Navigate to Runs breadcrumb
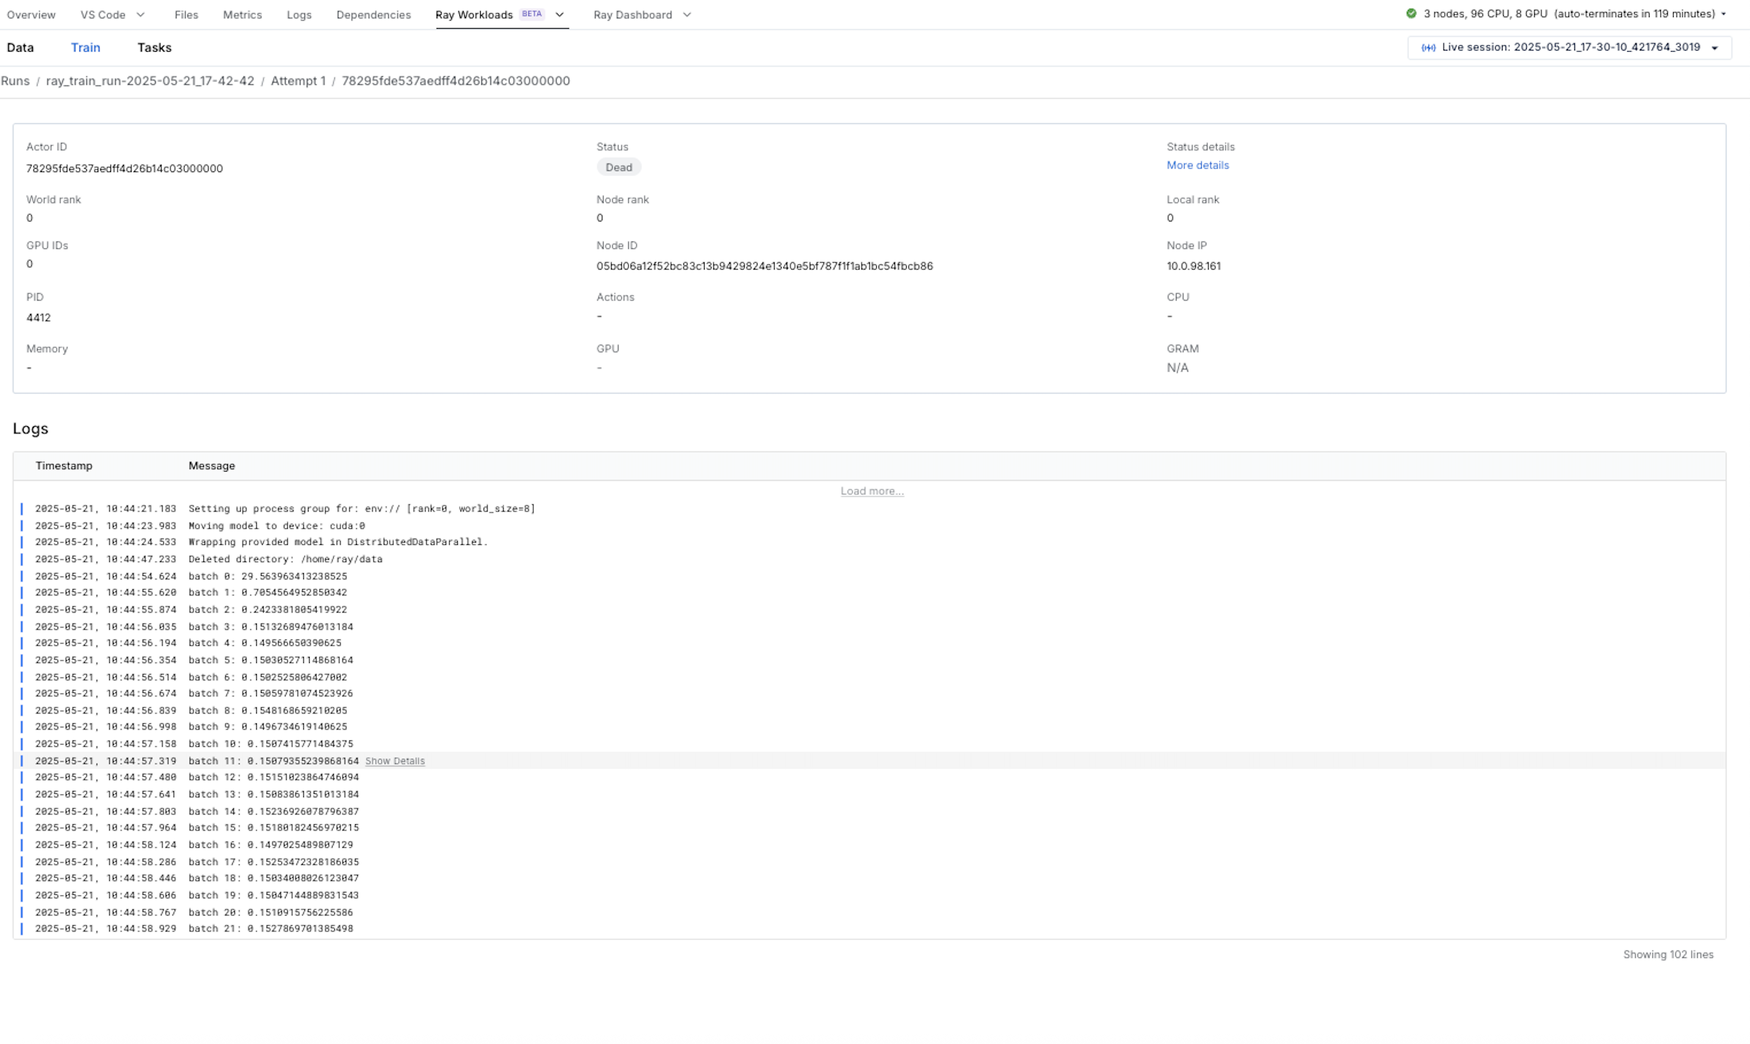Screen dimensions: 1750x1044 pos(15,81)
